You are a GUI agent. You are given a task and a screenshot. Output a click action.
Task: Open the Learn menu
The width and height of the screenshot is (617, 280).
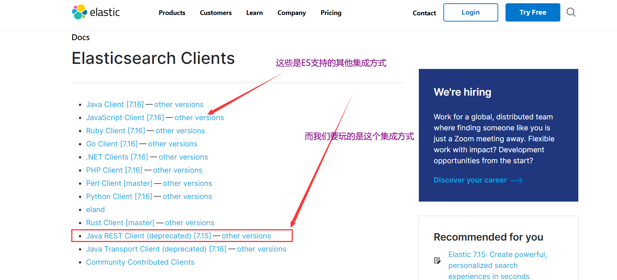pyautogui.click(x=254, y=13)
